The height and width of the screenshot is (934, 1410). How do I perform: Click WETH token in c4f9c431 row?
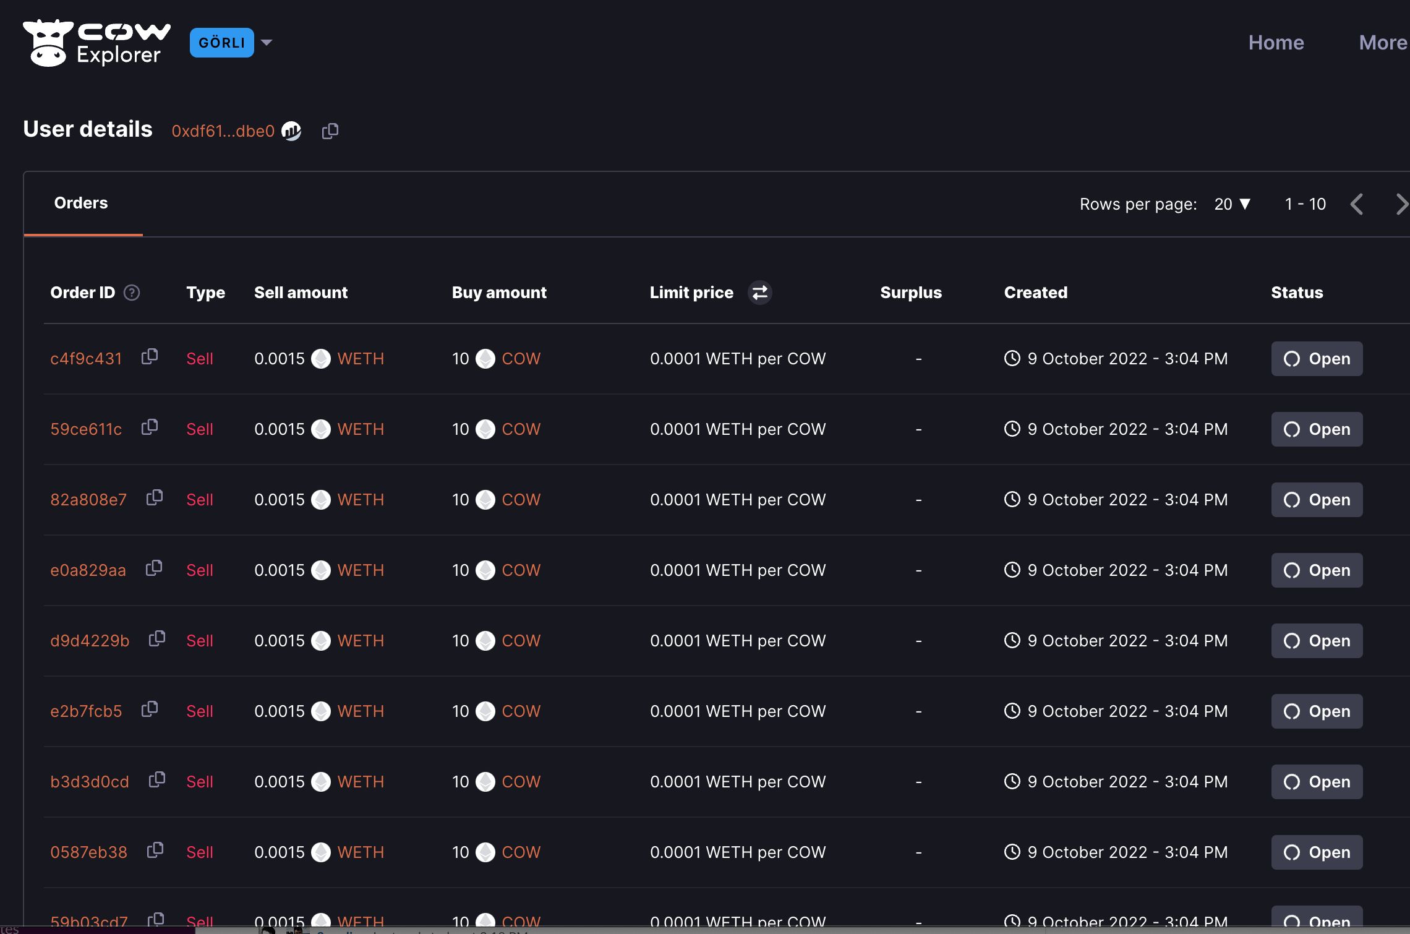361,359
